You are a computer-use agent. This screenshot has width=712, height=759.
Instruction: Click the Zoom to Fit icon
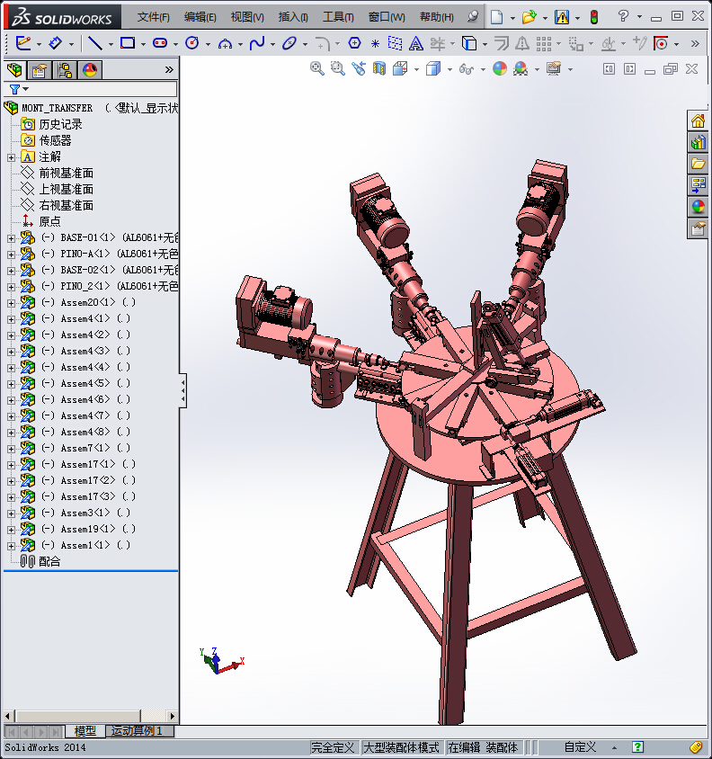point(317,68)
